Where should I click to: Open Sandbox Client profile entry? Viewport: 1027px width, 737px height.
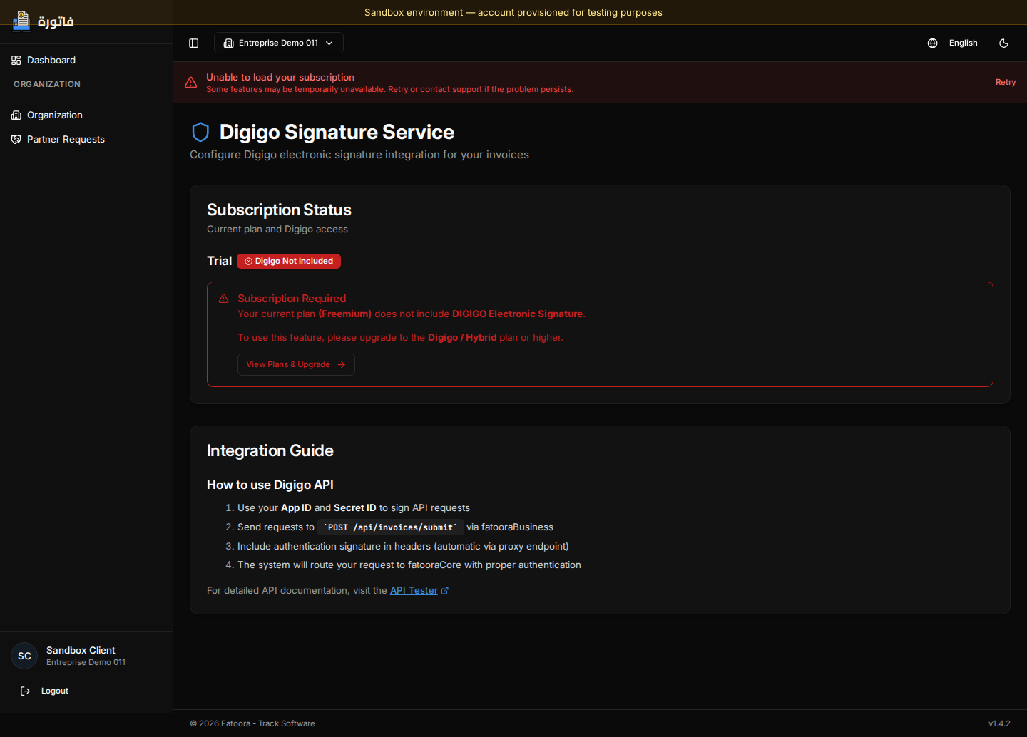[x=86, y=656]
